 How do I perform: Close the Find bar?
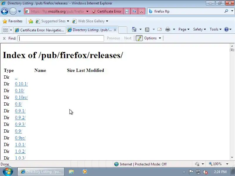[x=4, y=38]
